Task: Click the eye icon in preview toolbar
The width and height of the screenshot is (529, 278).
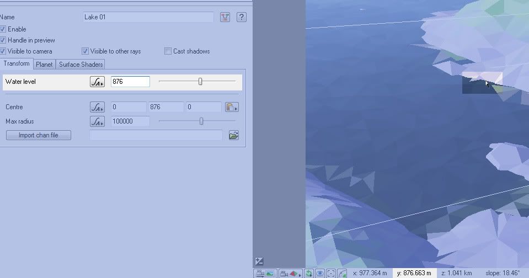Action: point(319,273)
